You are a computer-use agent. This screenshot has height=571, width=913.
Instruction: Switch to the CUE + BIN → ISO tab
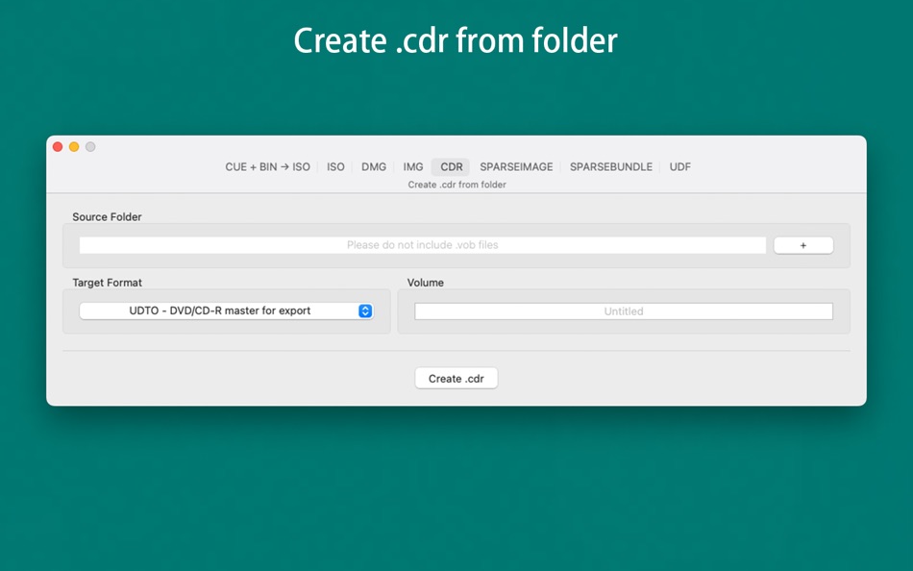point(267,167)
